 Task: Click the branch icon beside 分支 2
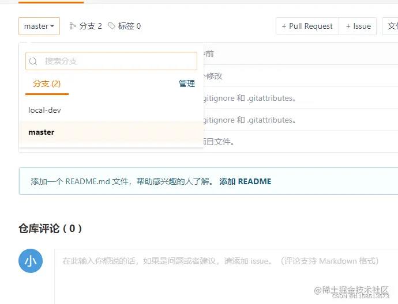pyautogui.click(x=73, y=26)
